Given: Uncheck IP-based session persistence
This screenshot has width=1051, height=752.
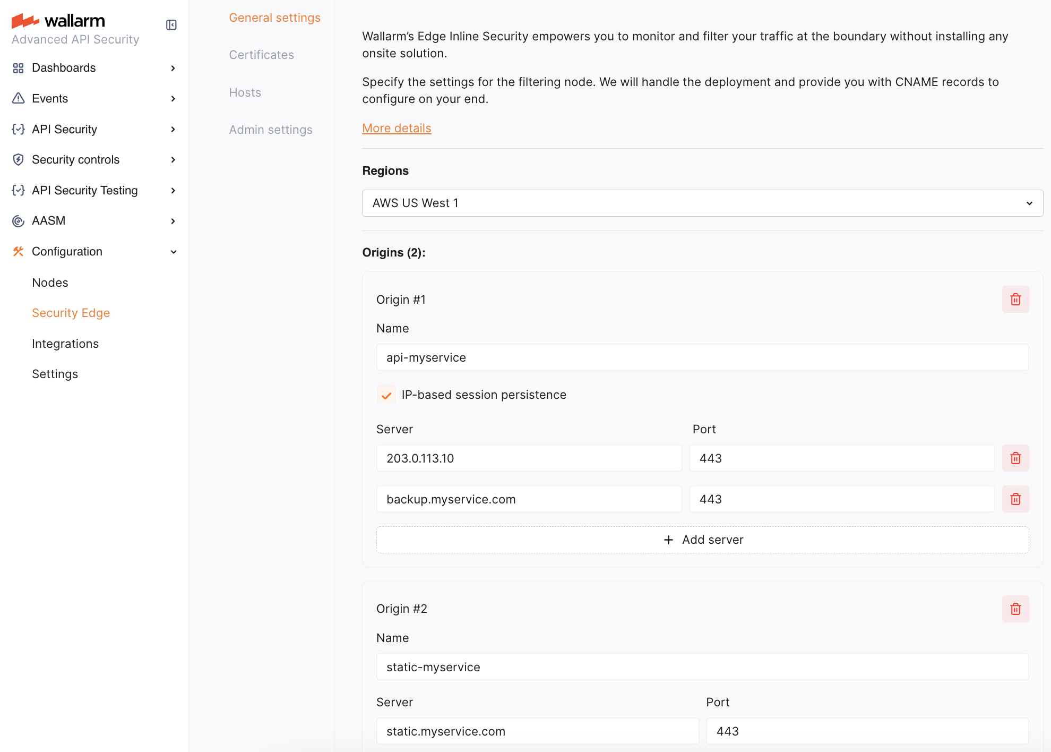Looking at the screenshot, I should point(386,395).
